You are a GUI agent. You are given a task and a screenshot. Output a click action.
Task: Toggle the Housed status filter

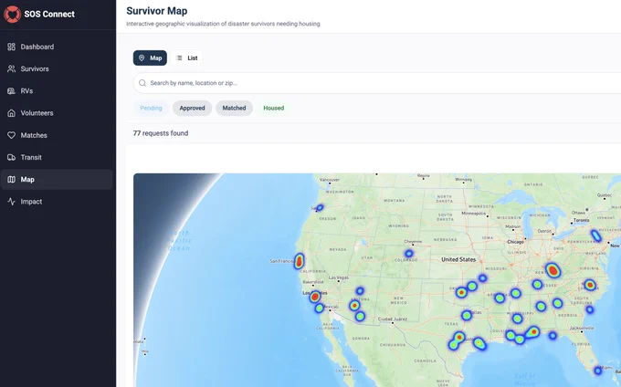pos(274,108)
